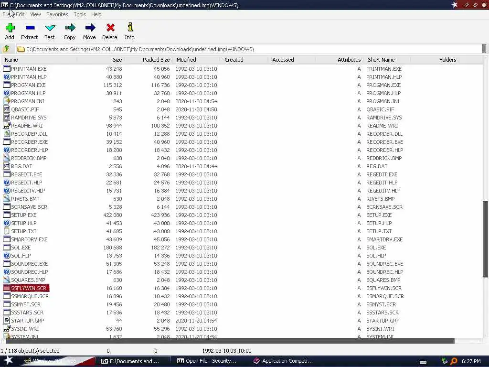Image resolution: width=489 pixels, height=367 pixels.
Task: Open the address bar dropdown arrow
Action: [484, 49]
